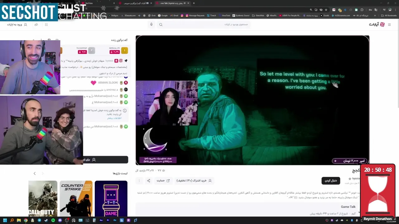Viewport: 399px width, 224px height.
Task: Open the VirusTotal bookmark
Action: click(x=224, y=16)
